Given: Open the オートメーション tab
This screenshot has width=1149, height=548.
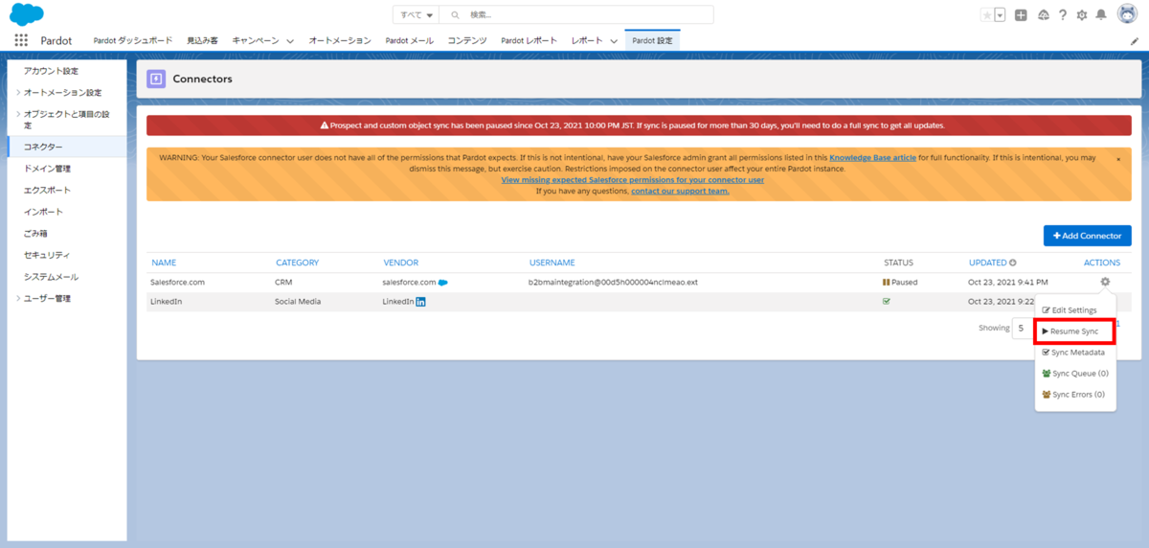Looking at the screenshot, I should click(340, 41).
